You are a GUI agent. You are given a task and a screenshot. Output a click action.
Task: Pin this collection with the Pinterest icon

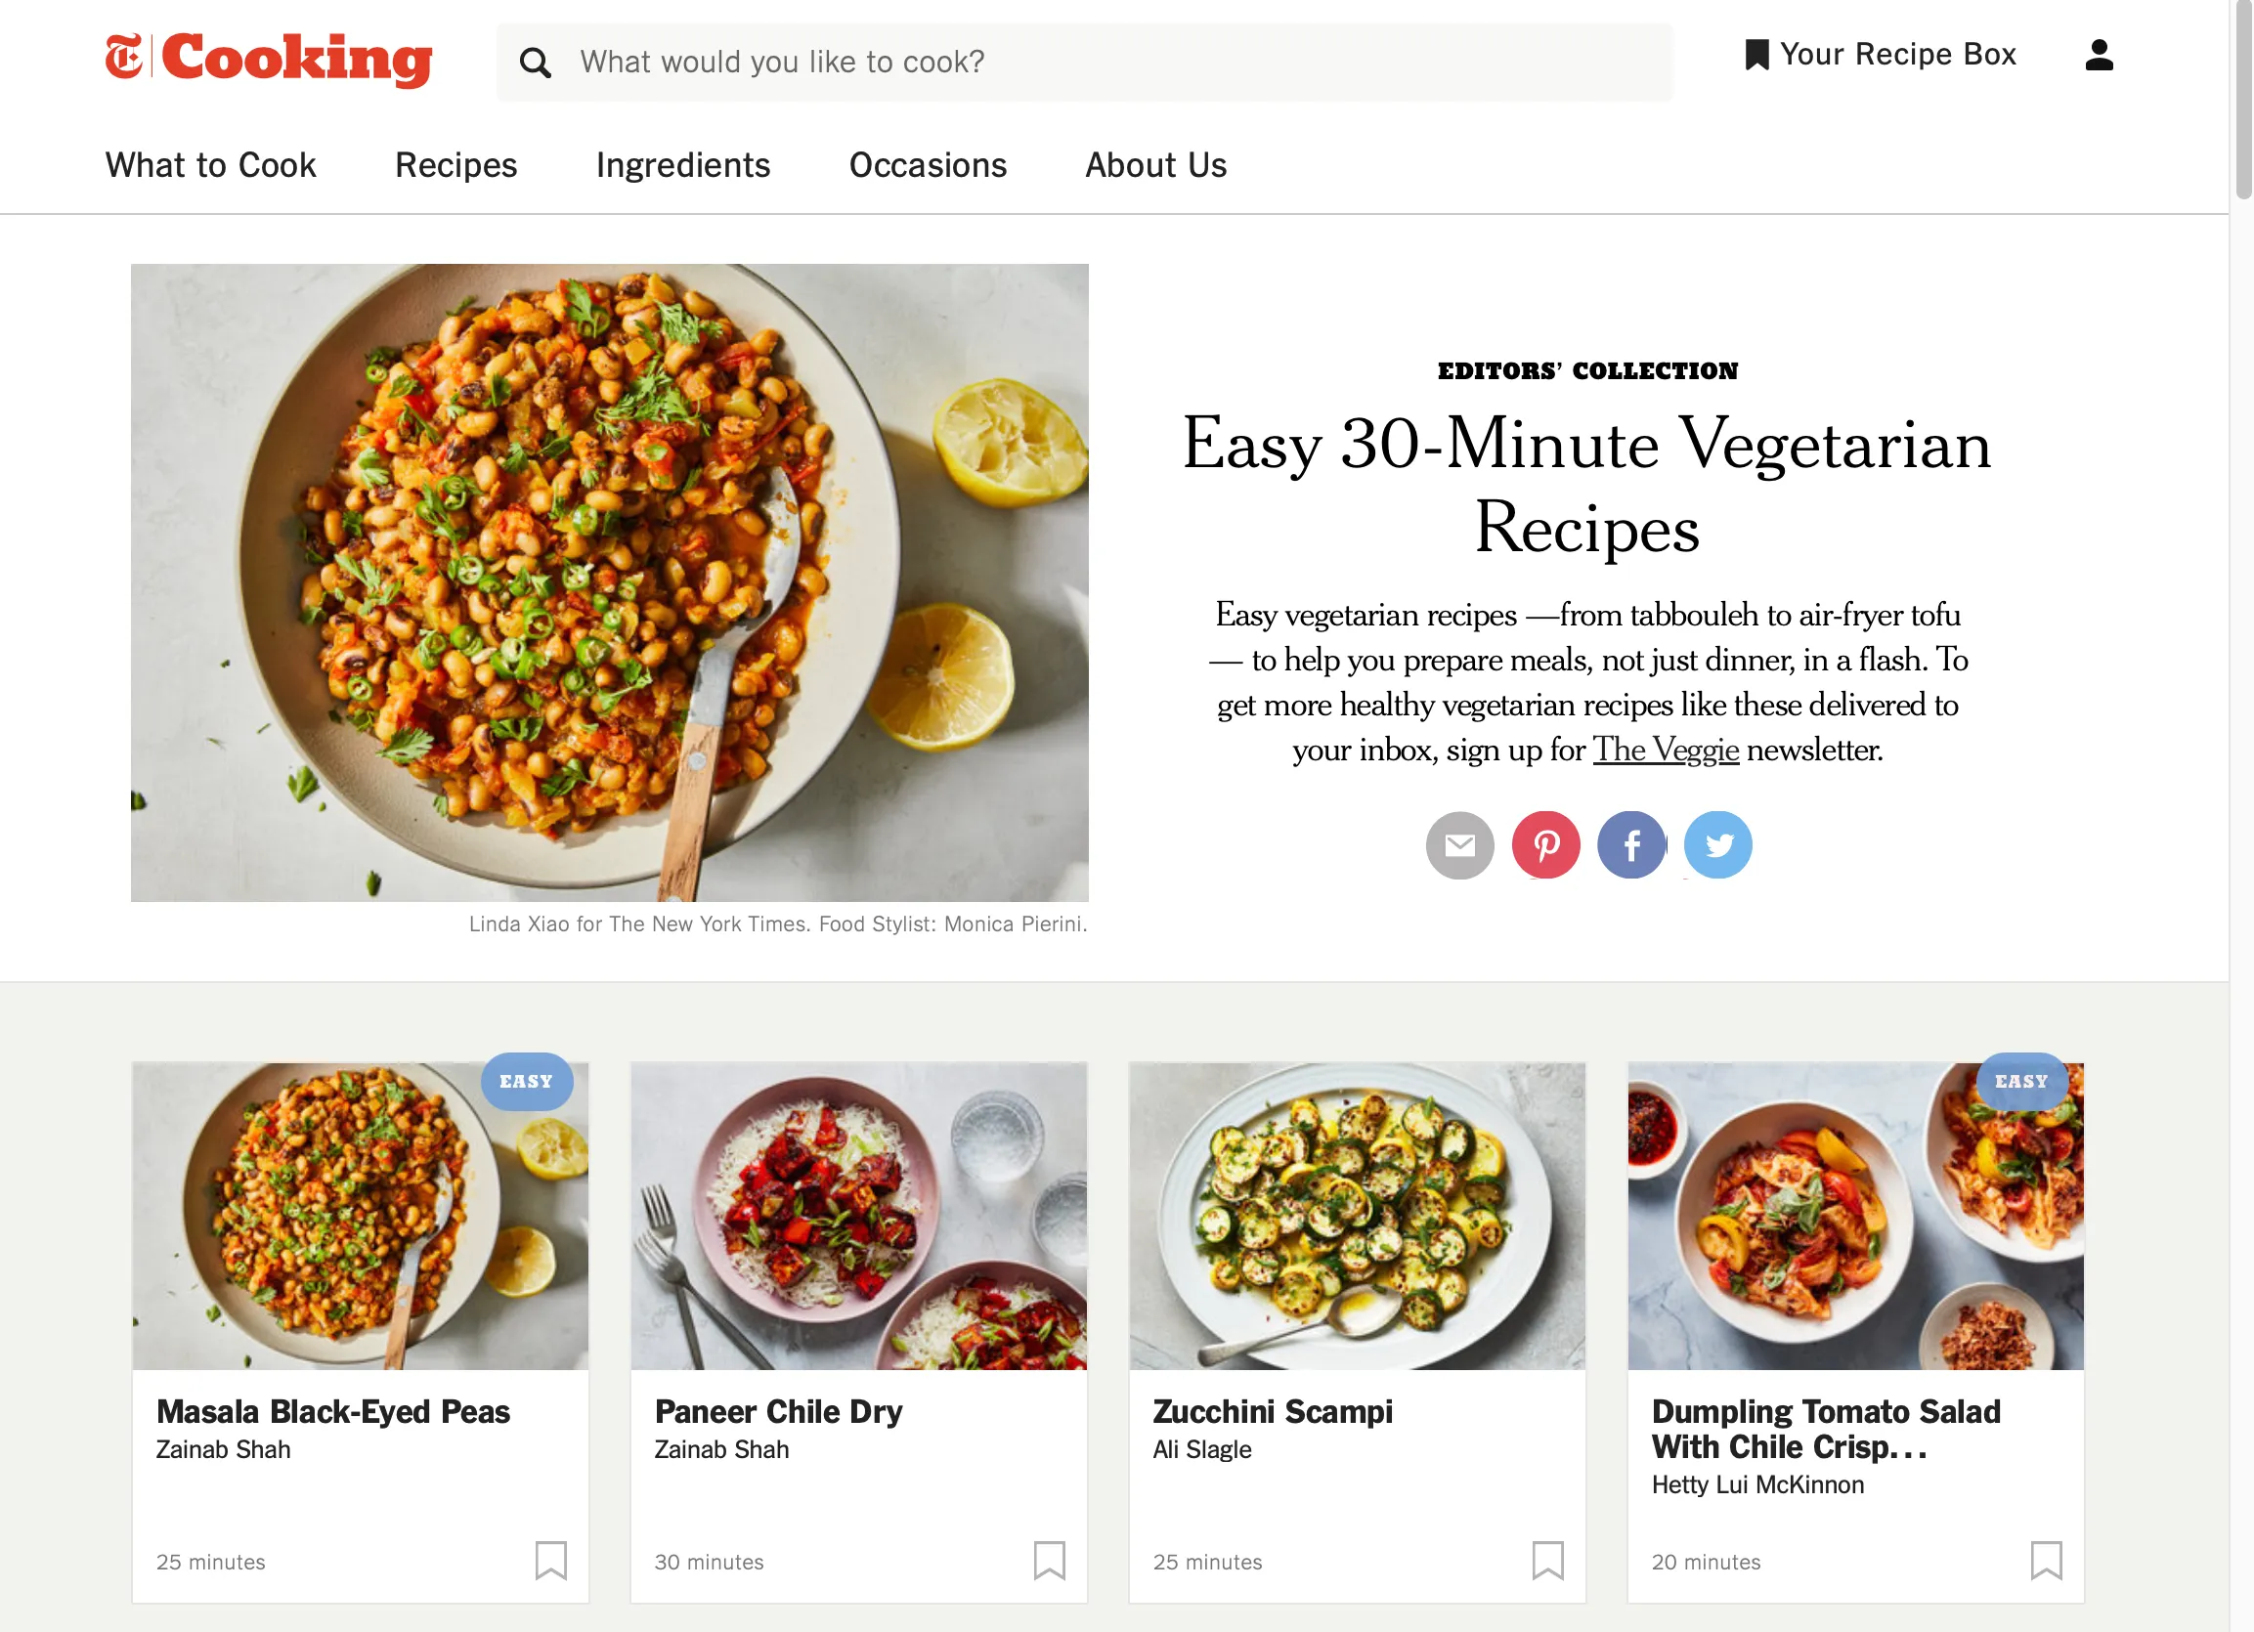[1545, 843]
